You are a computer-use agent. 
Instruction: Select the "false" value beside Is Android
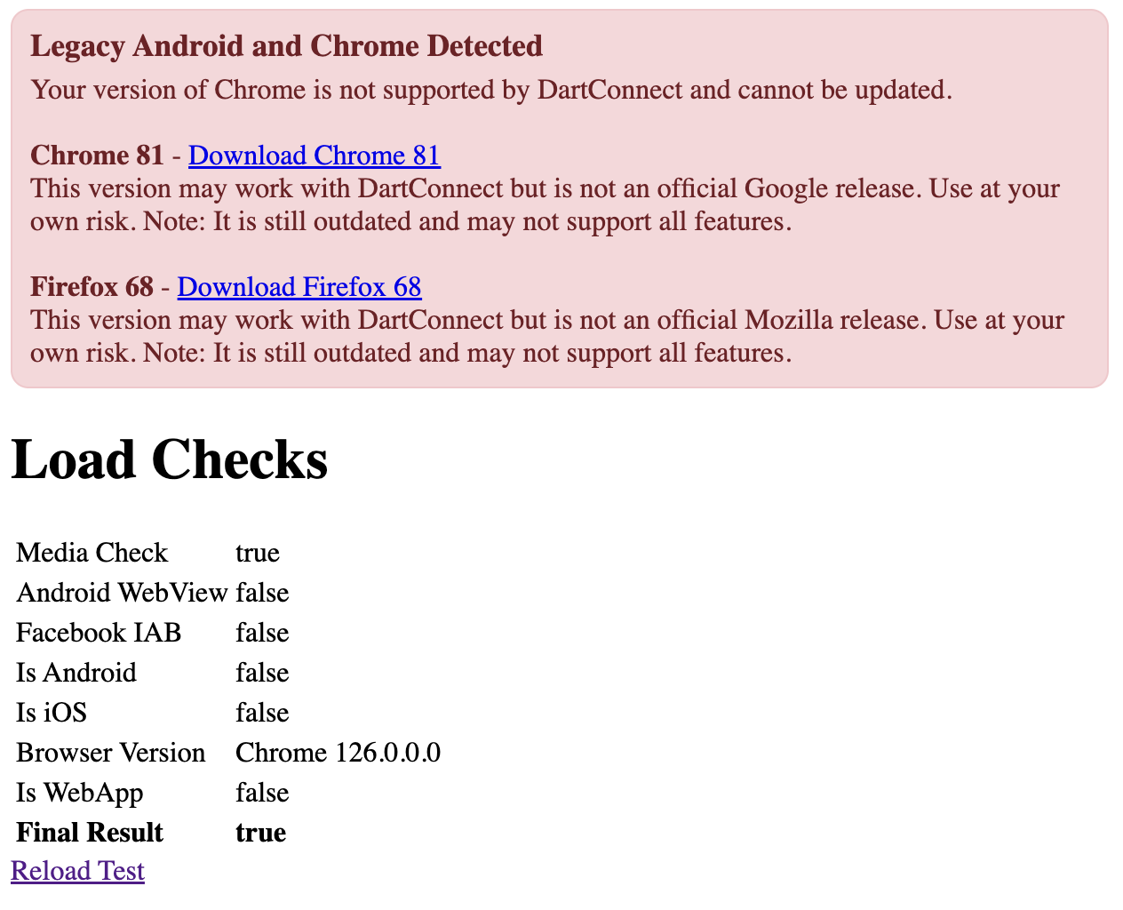[262, 673]
